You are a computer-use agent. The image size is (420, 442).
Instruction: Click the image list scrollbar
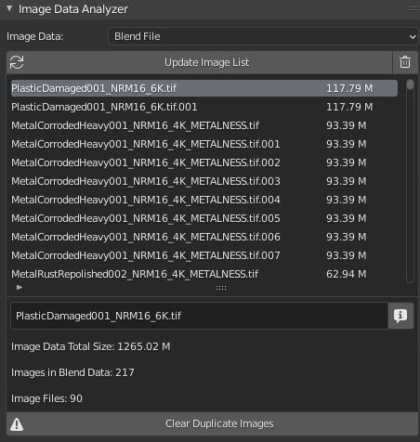(410, 181)
